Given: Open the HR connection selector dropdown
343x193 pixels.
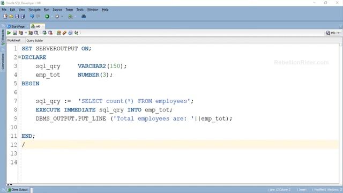Looking at the screenshot, I should coord(333,33).
